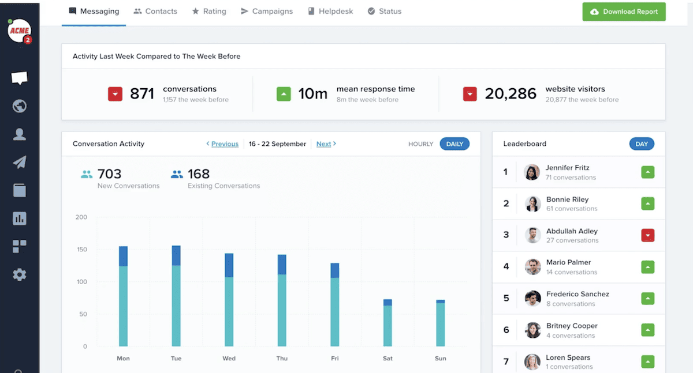Open the plugins grid sidebar icon
Image resolution: width=693 pixels, height=373 pixels.
click(x=20, y=247)
